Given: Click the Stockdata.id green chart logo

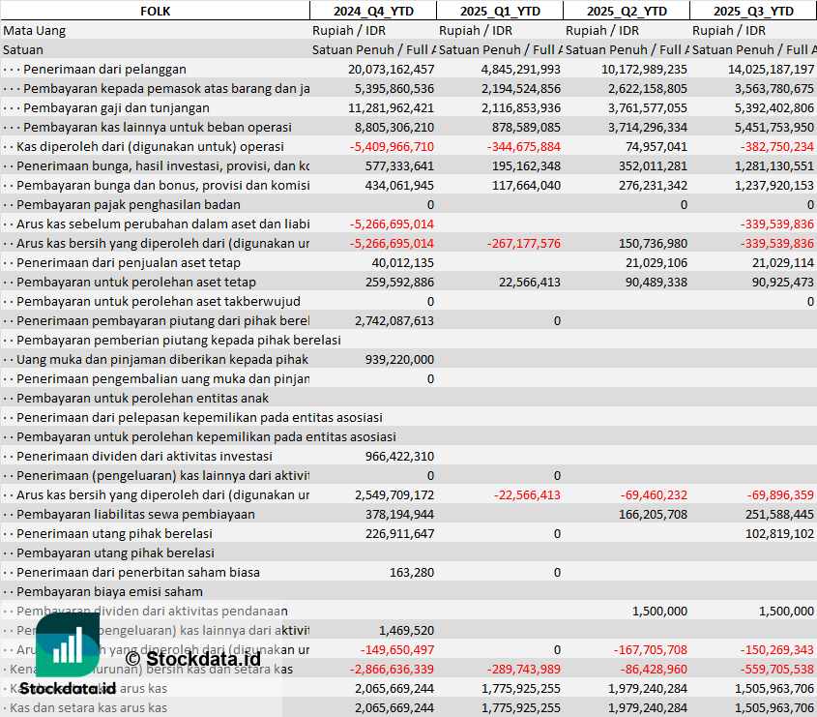Looking at the screenshot, I should [67, 644].
